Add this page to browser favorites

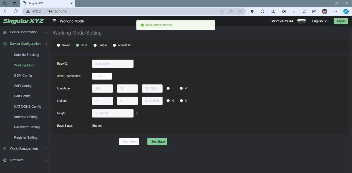[x=240, y=11]
